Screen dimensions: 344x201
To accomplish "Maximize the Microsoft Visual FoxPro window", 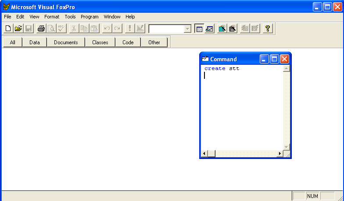I will tap(327, 7).
